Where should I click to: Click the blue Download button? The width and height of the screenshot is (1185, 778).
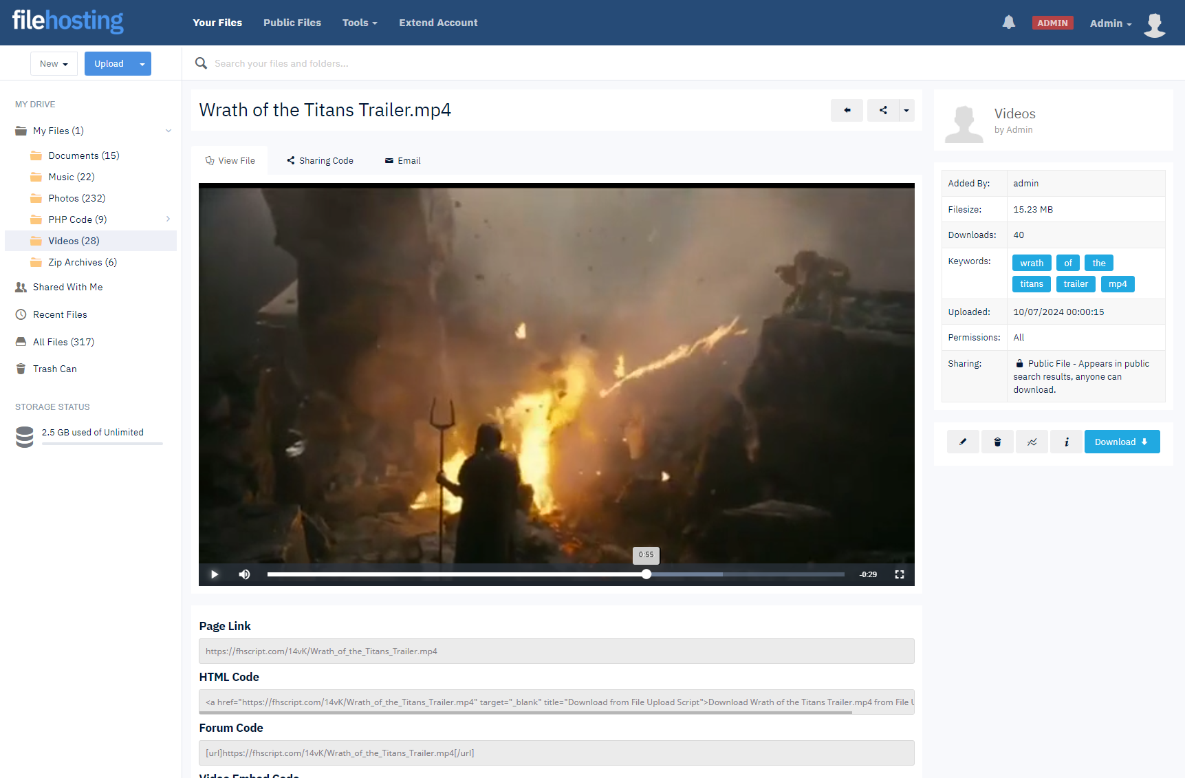[1121, 442]
